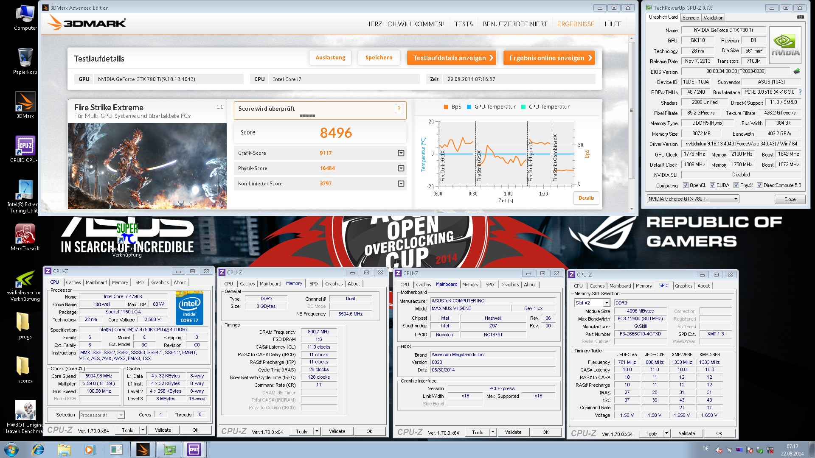Toggle the CUDA checkbox in GPU-Z
The height and width of the screenshot is (458, 815).
click(x=712, y=185)
